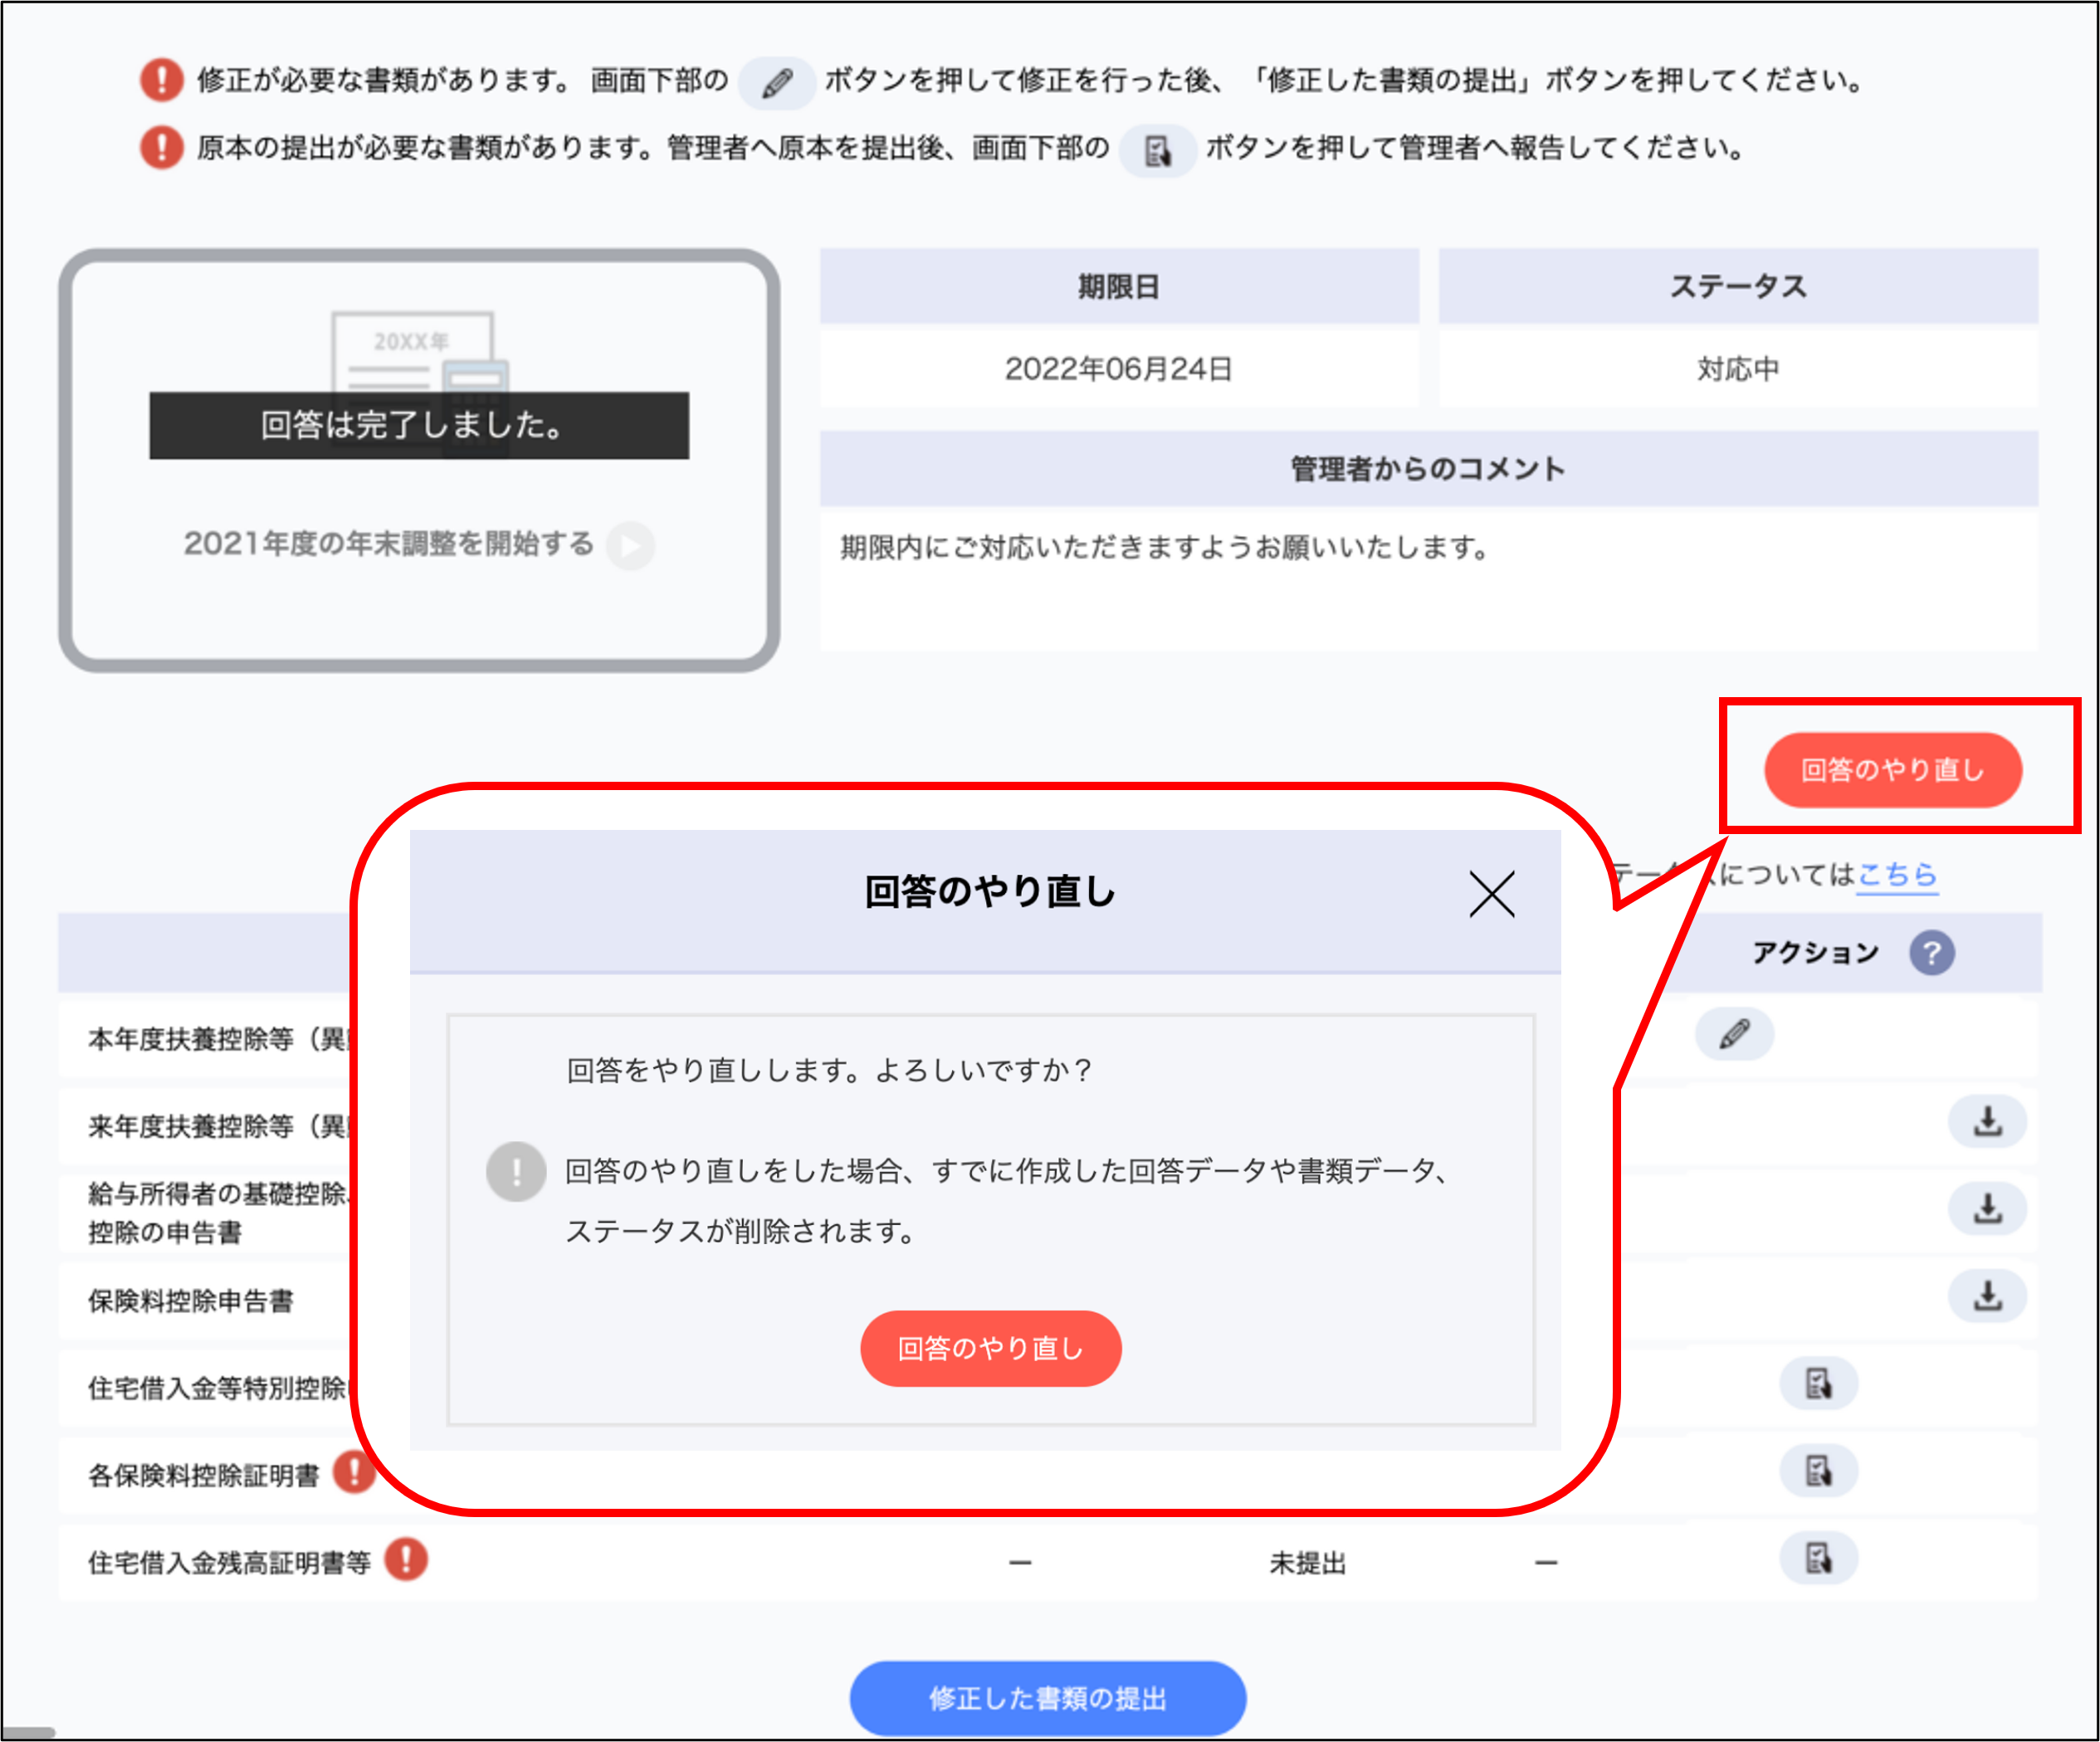
Task: Open the help icon next to アクション
Action: [1933, 952]
